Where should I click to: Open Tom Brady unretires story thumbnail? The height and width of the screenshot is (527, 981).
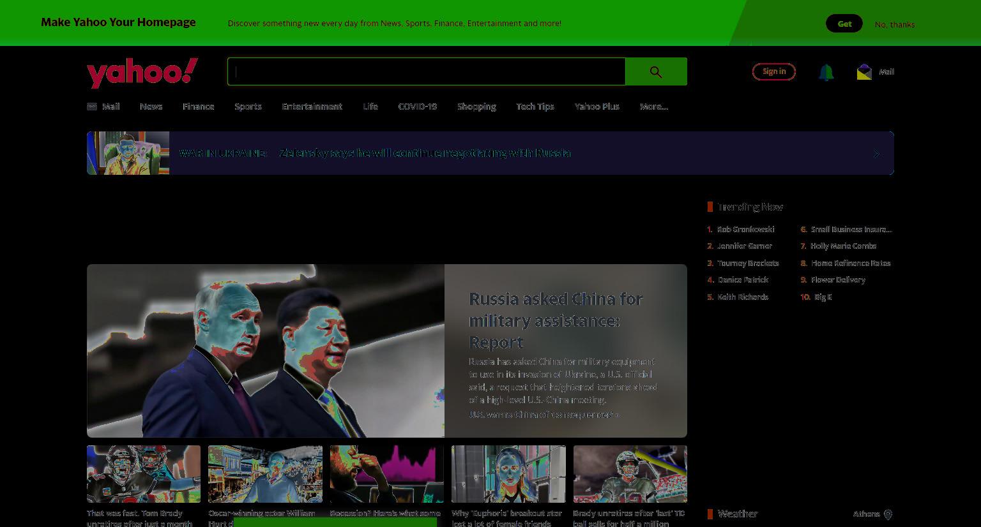144,474
